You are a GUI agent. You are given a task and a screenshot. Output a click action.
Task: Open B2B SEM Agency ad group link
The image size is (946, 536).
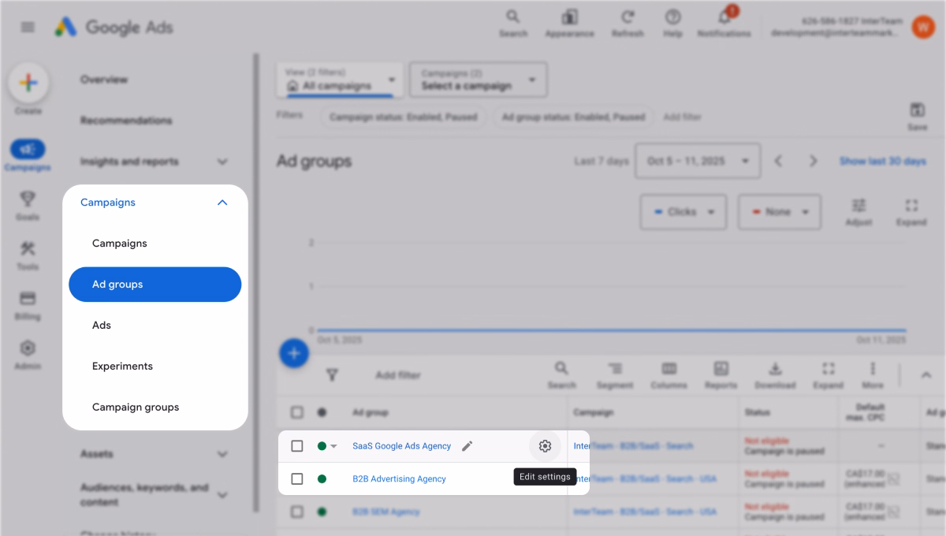coord(386,512)
